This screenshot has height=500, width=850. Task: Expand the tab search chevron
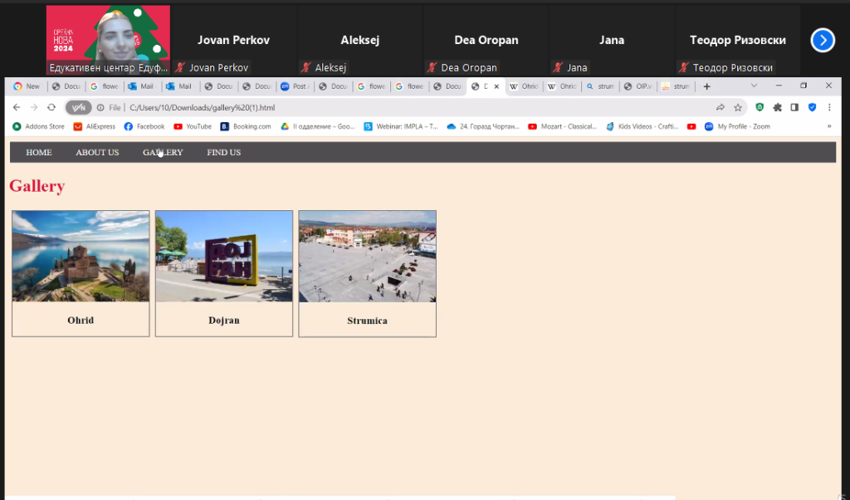click(x=754, y=86)
